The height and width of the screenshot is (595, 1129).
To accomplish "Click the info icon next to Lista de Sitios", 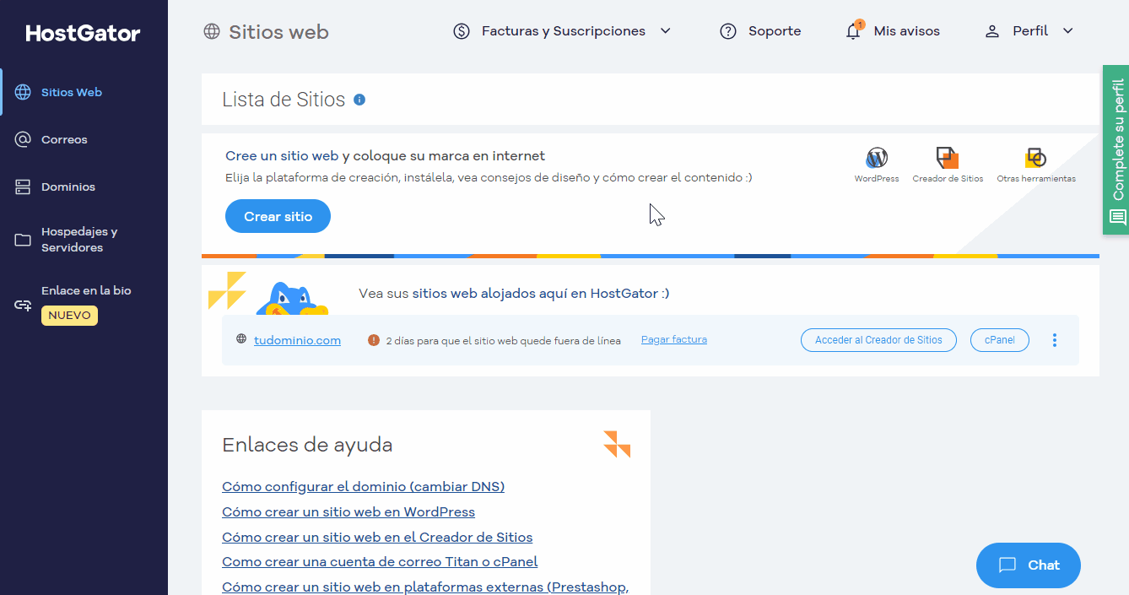I will [x=359, y=100].
